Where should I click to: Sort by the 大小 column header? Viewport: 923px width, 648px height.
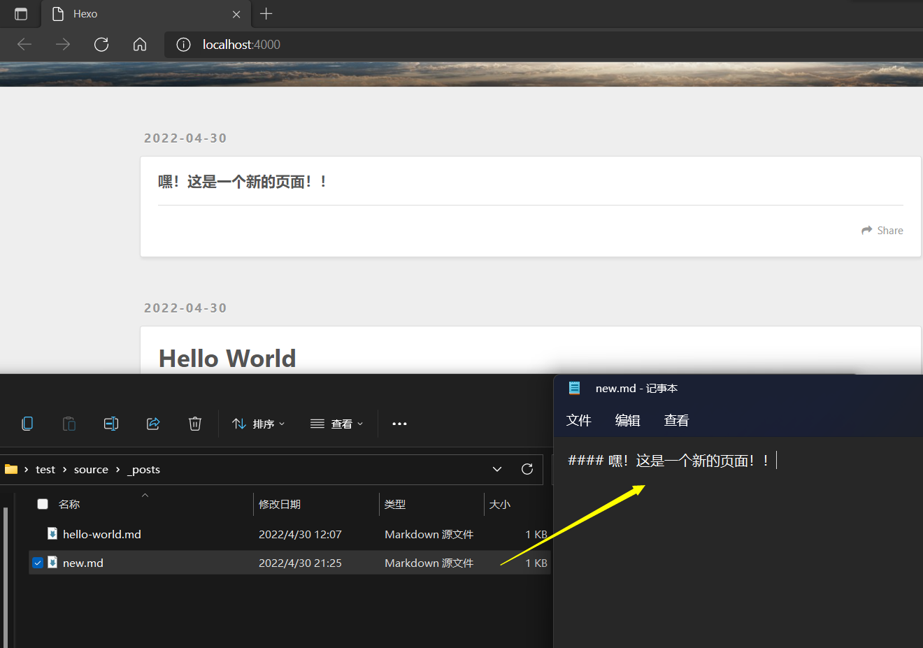pos(500,504)
